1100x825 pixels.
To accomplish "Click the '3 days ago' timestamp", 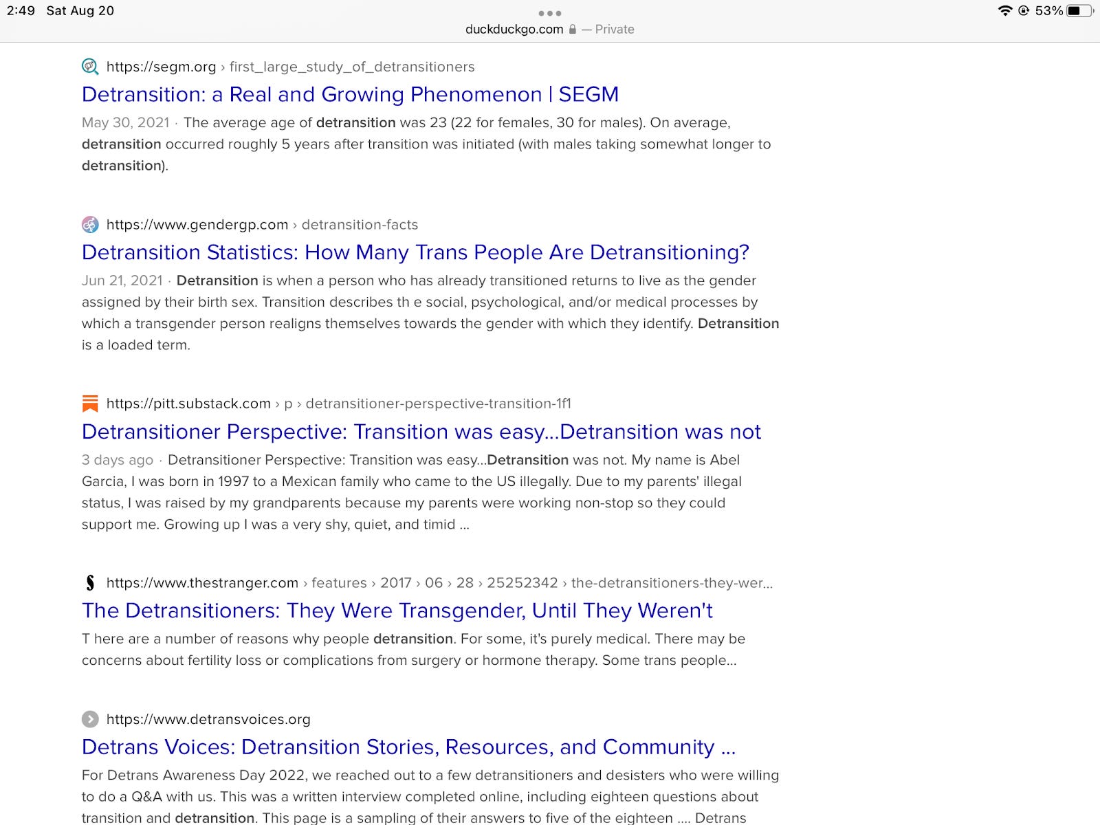I will 118,460.
